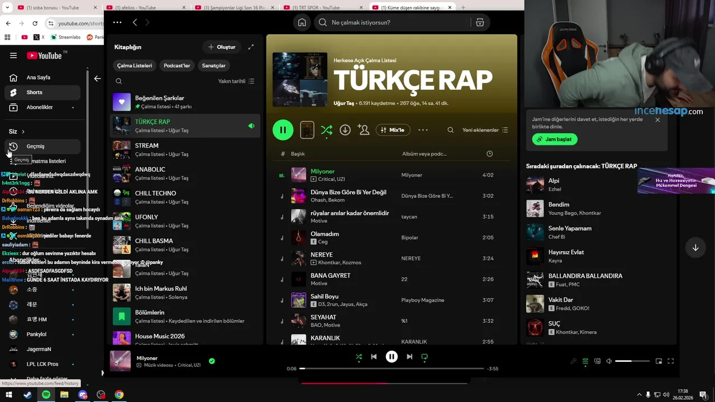Download the TÜRKÇE RAP playlist
Image resolution: width=715 pixels, height=402 pixels.
point(345,130)
